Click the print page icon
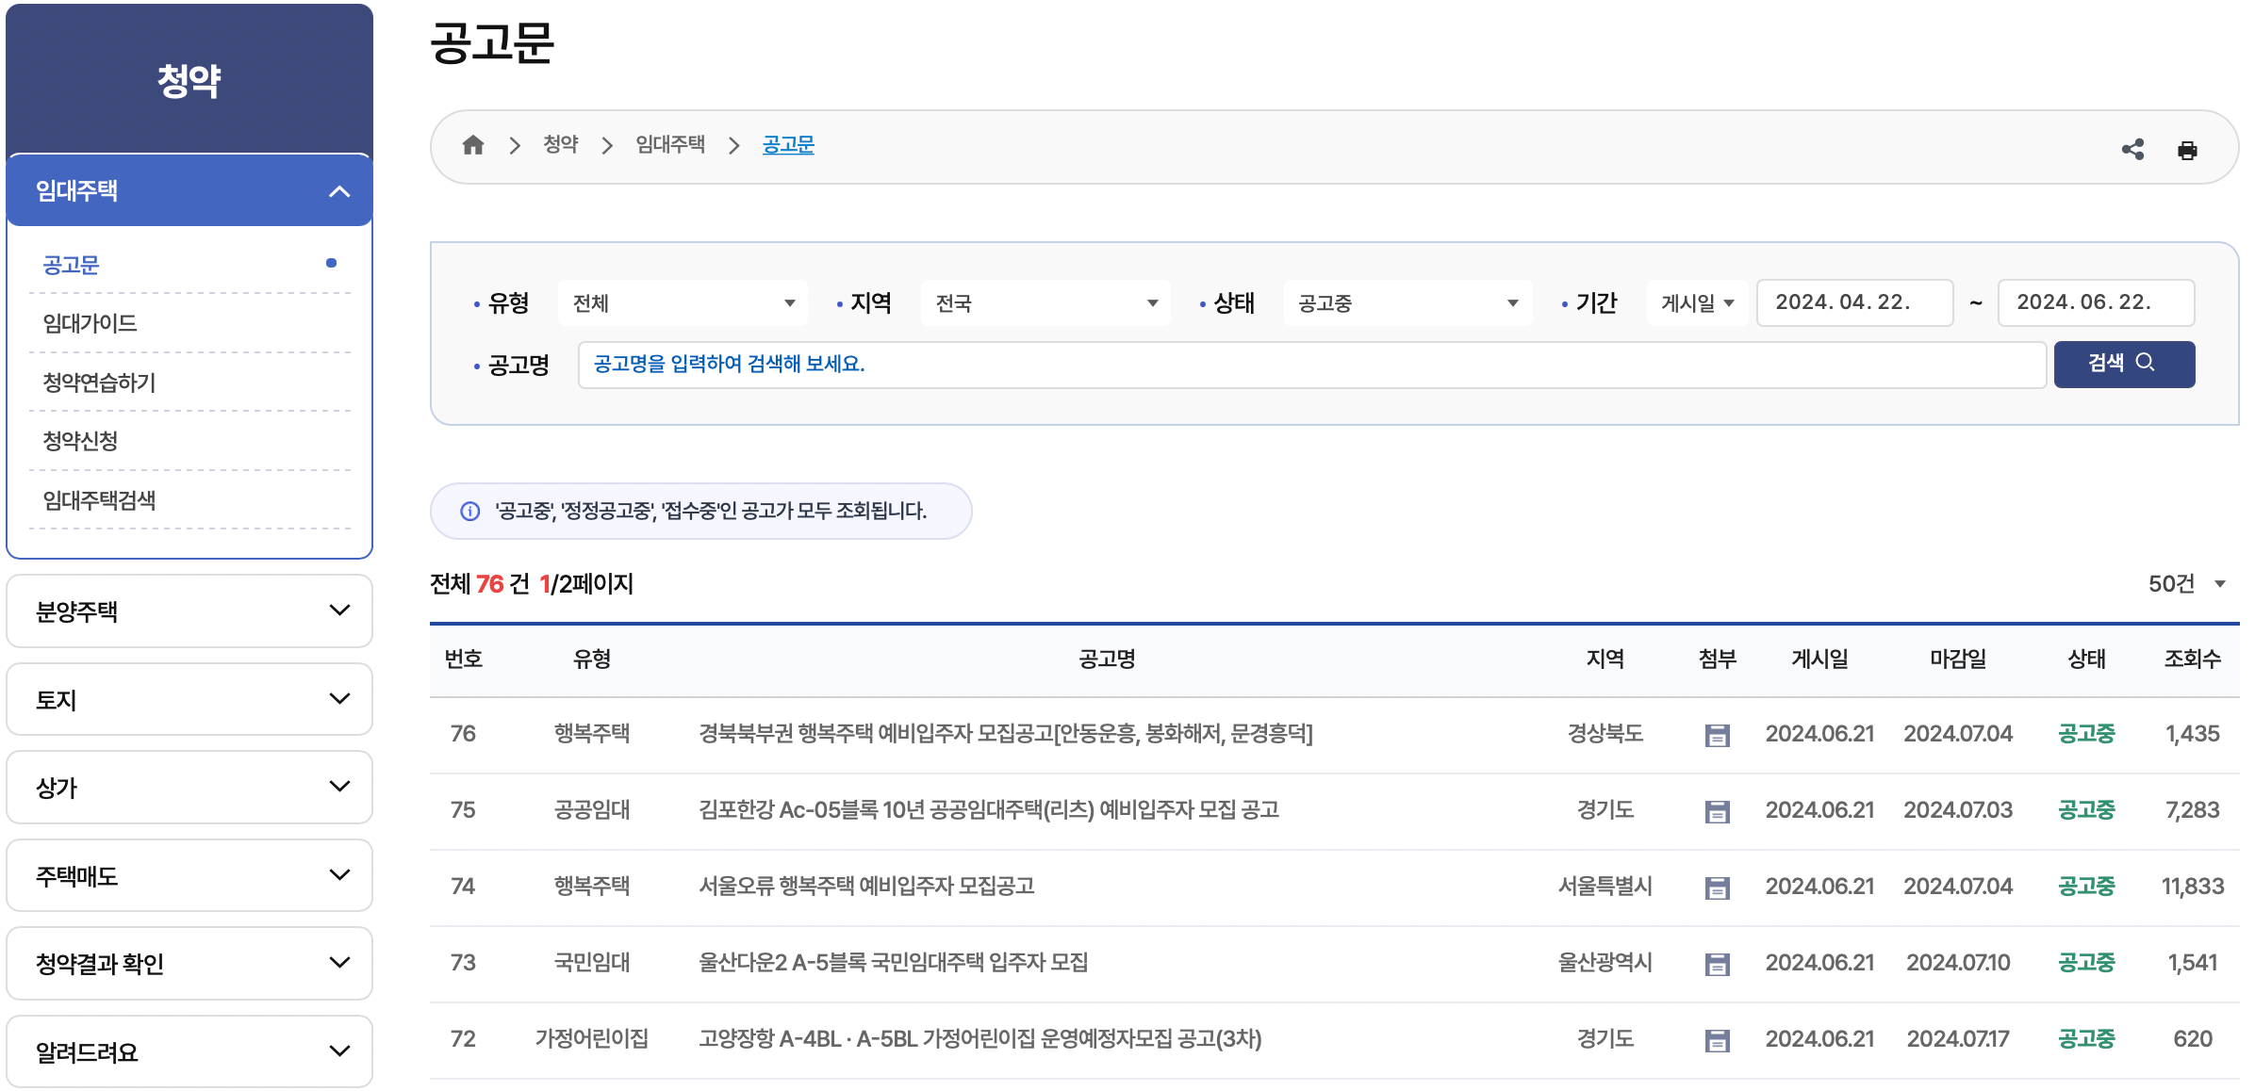The width and height of the screenshot is (2255, 1091). [x=2187, y=151]
